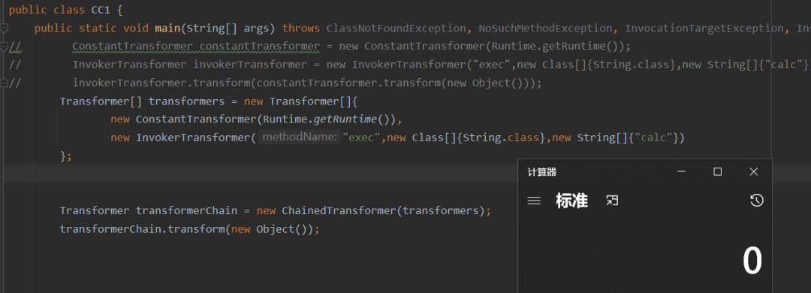The height and width of the screenshot is (293, 811).
Task: Click the transformerChain variable declaration
Action: (x=186, y=210)
